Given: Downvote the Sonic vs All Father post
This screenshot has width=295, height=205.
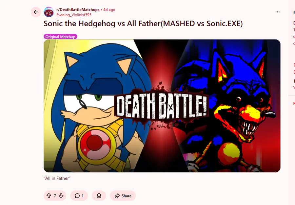Looking at the screenshot, I should 61,196.
